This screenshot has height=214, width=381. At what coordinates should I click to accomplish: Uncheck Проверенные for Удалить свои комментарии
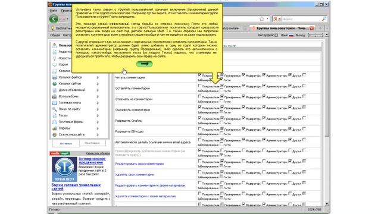(x=222, y=172)
